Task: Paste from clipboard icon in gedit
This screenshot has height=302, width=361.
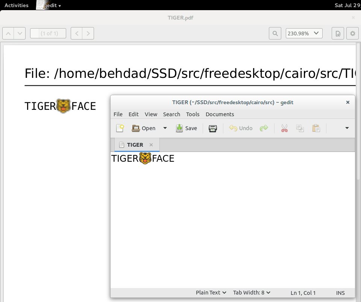Action: 316,128
